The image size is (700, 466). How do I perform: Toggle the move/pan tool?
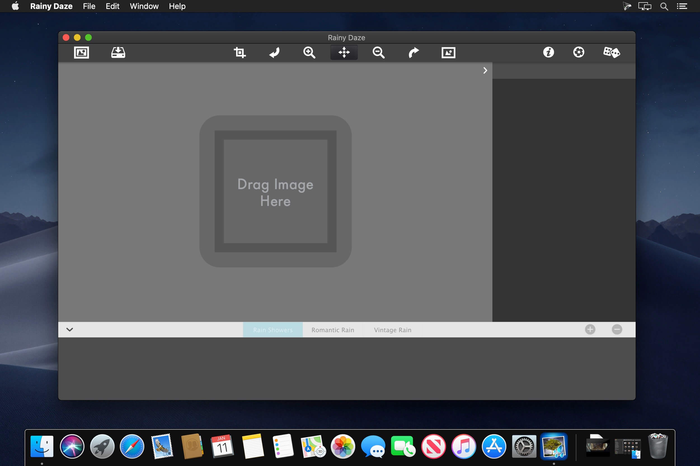click(344, 53)
